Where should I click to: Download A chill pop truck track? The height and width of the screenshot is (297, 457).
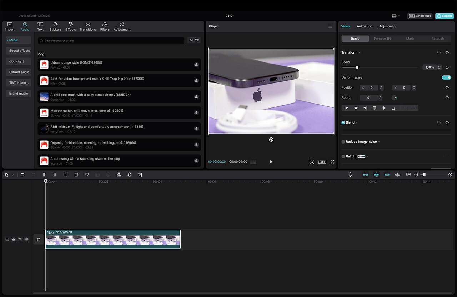tap(196, 97)
